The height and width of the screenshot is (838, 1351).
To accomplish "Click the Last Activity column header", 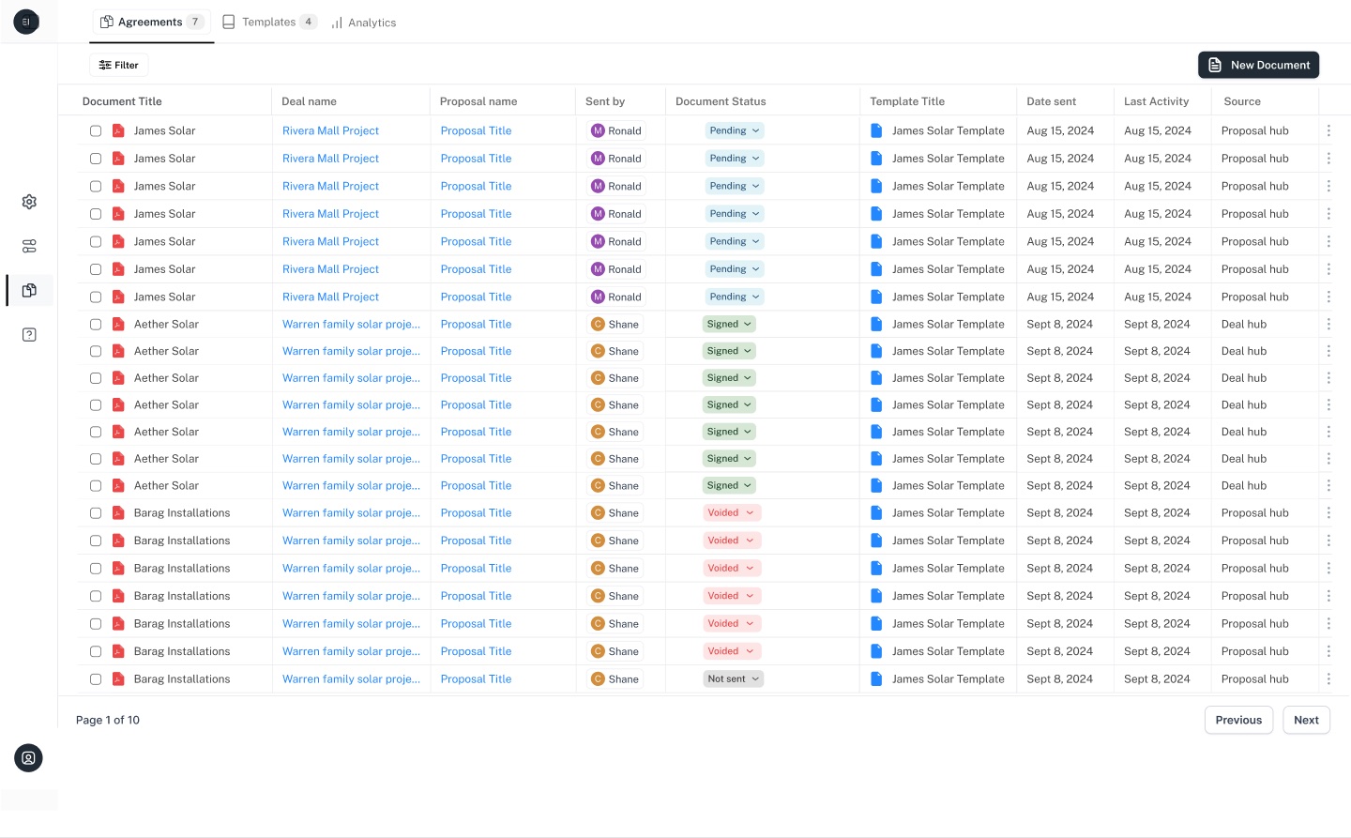I will [x=1156, y=101].
